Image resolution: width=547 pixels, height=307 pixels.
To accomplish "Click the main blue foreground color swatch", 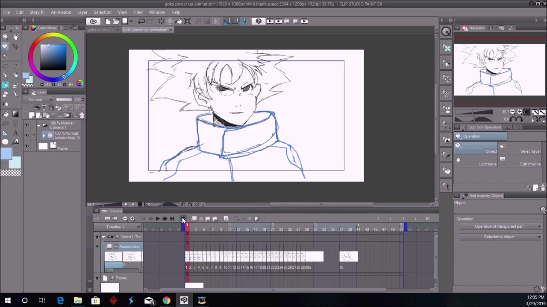I will click(6, 154).
